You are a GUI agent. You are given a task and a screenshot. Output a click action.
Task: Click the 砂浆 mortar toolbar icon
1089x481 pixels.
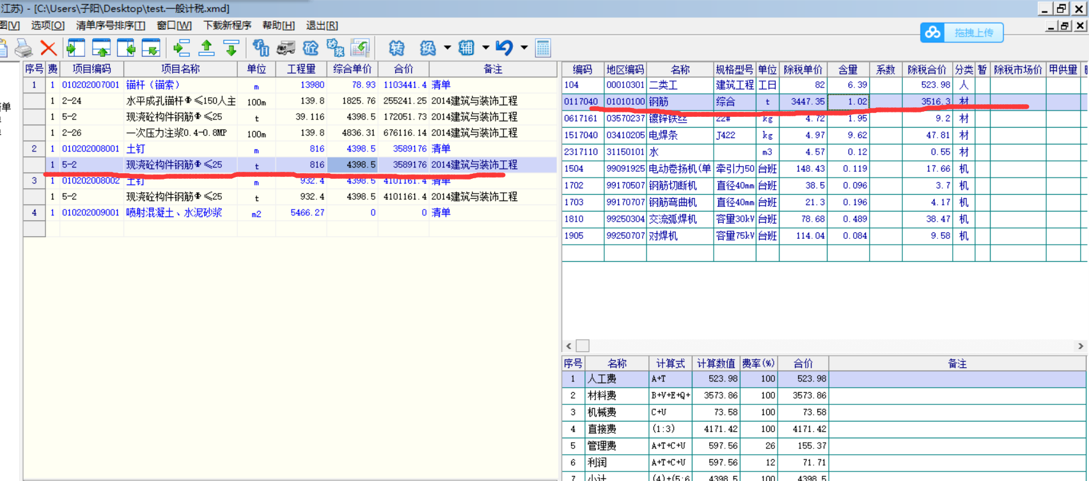click(x=335, y=48)
